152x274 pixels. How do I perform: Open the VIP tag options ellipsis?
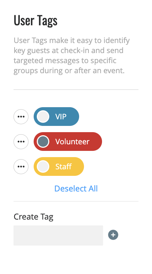21,117
